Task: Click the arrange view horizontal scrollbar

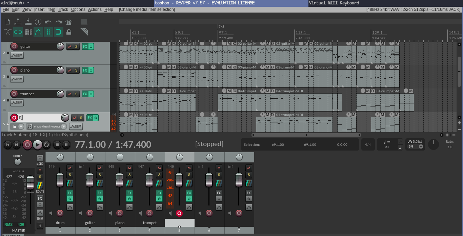Action: (306, 135)
